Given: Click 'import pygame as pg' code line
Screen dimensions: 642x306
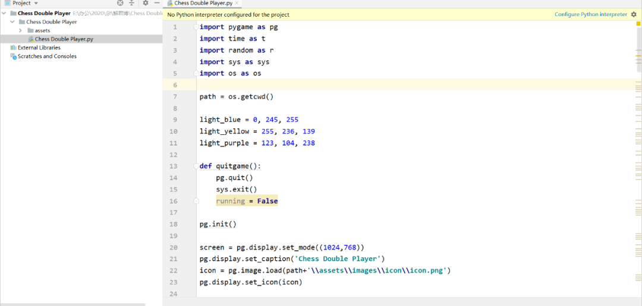Looking at the screenshot, I should (x=239, y=27).
